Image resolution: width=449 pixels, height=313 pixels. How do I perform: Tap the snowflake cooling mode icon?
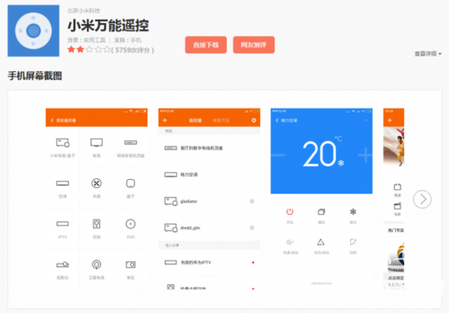point(353,212)
